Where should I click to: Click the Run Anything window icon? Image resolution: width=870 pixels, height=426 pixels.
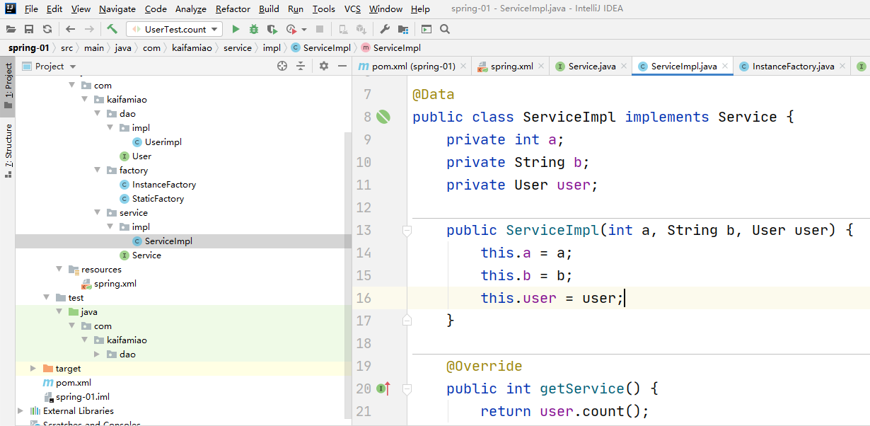pos(427,29)
